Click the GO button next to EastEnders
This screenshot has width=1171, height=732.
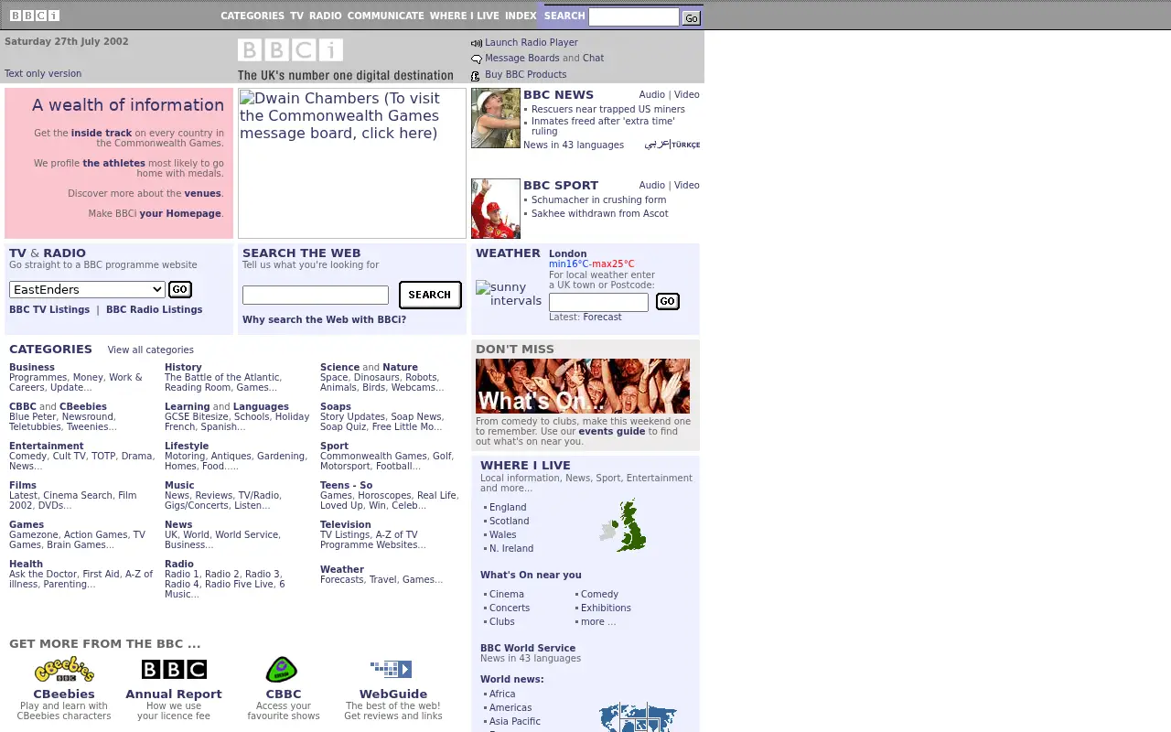[180, 289]
